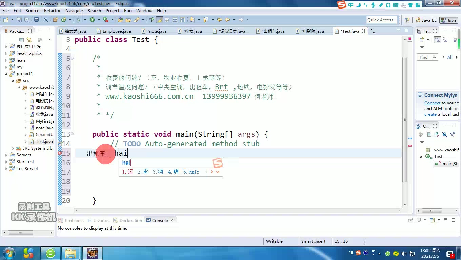The width and height of the screenshot is (461, 260).
Task: Switch to Java EE perspective button
Action: 426,20
